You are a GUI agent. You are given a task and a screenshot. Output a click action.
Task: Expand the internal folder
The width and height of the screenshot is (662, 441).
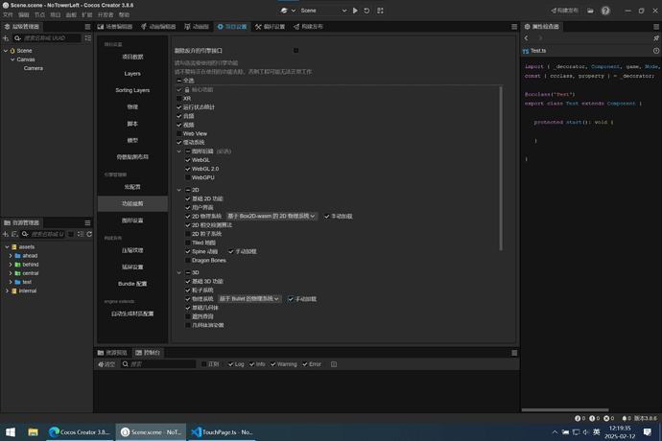click(x=7, y=290)
